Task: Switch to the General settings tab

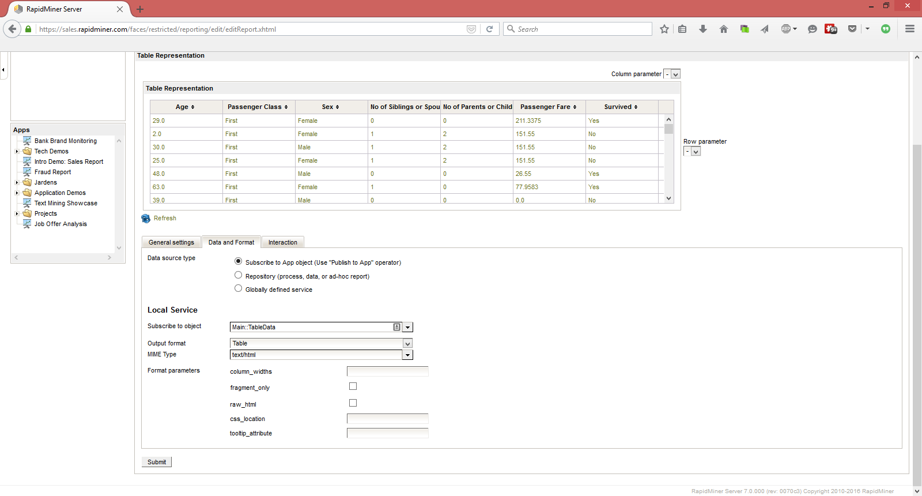Action: [x=171, y=242]
